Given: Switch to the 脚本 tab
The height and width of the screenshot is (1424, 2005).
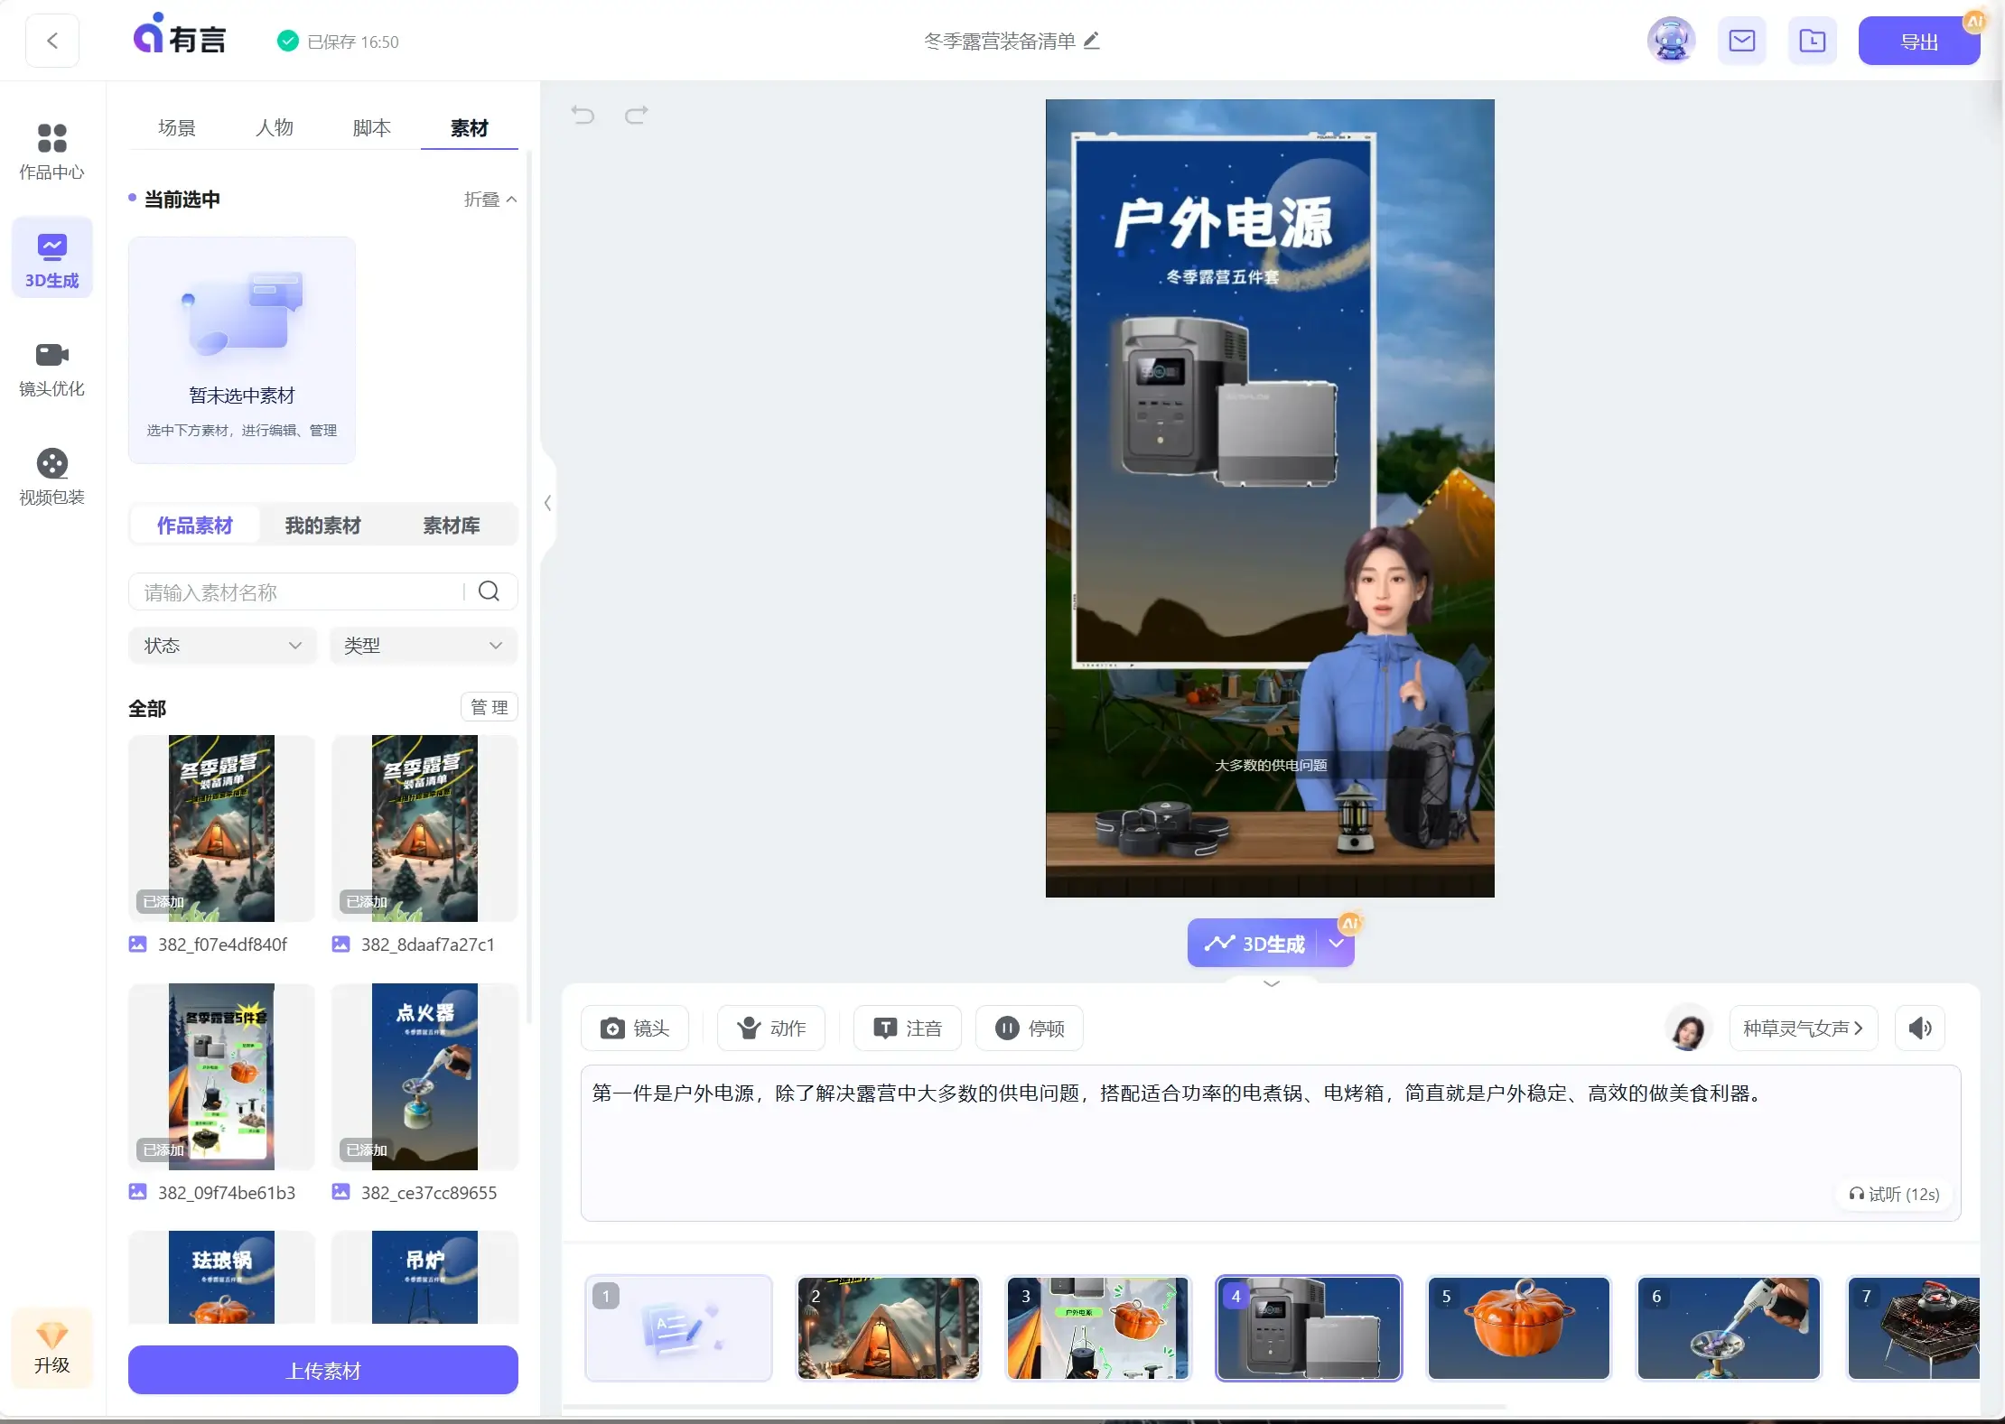Looking at the screenshot, I should (x=371, y=128).
